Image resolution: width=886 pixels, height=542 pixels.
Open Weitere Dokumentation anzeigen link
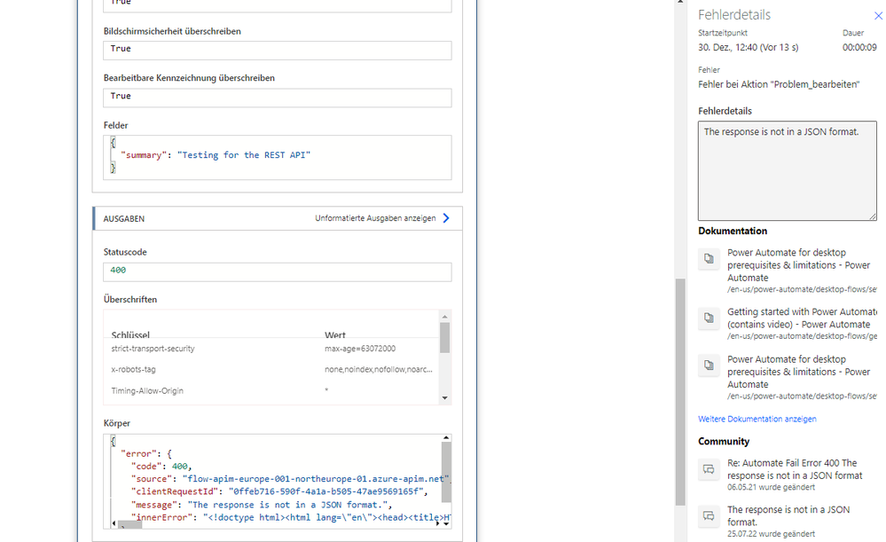pyautogui.click(x=757, y=419)
